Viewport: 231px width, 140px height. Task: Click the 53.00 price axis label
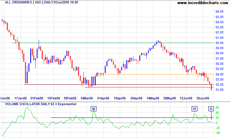tap(219, 80)
